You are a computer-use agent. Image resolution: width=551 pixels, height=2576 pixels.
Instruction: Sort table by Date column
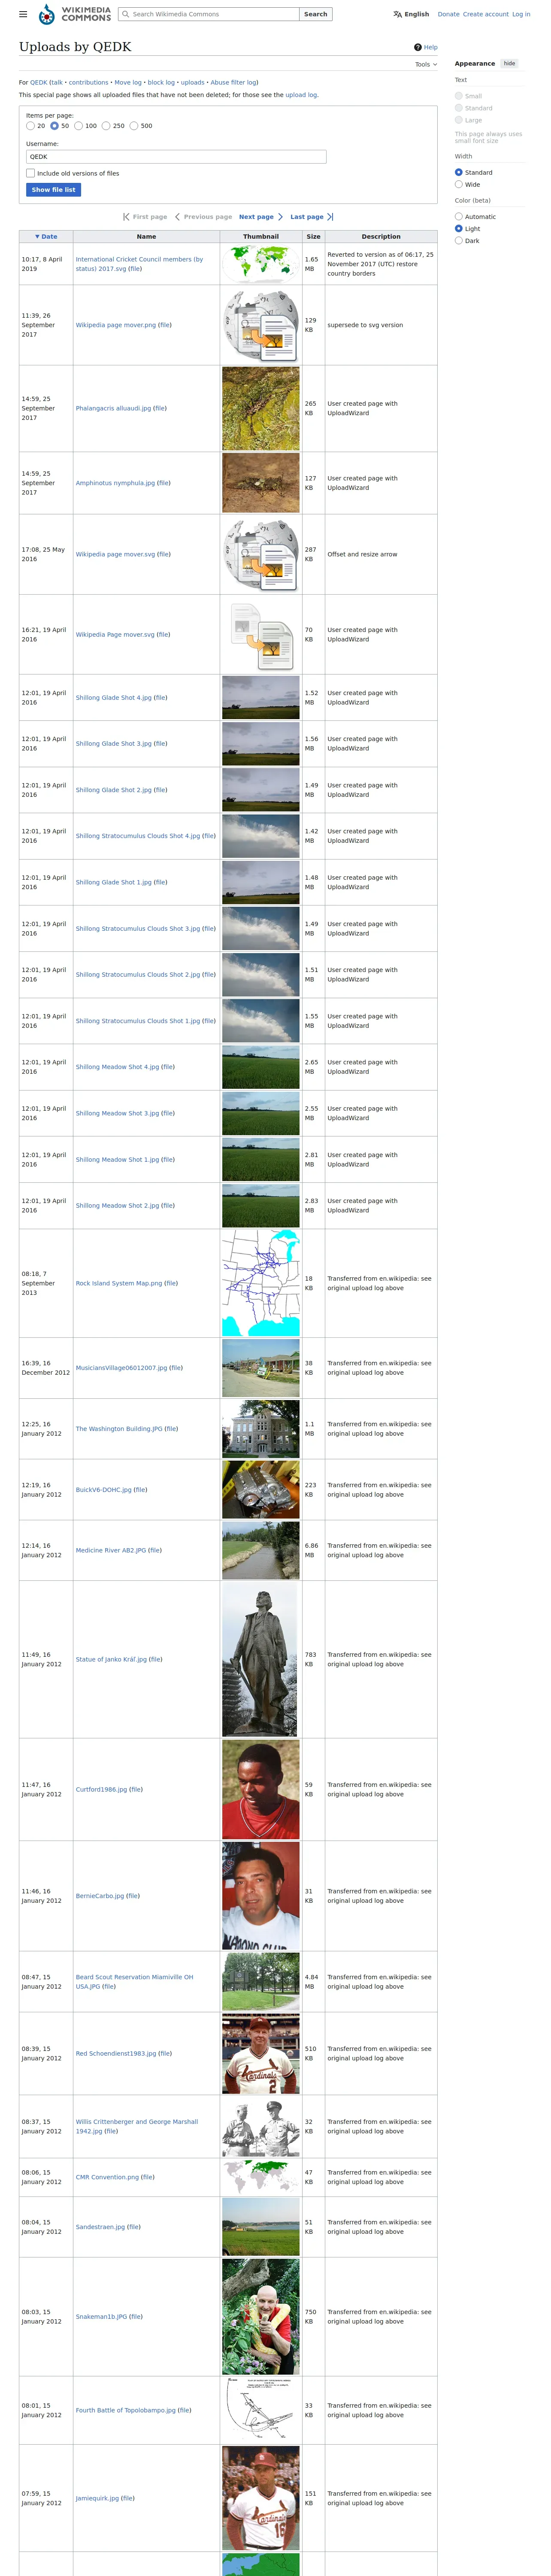[x=46, y=237]
